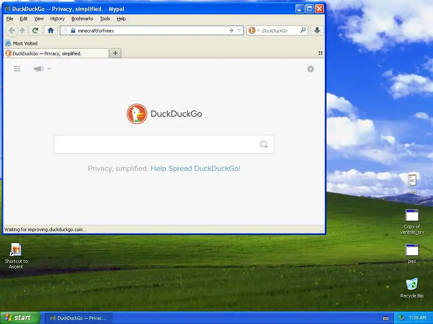The width and height of the screenshot is (433, 324).
Task: Follow the Help Spread DuckDuckGo! link
Action: pyautogui.click(x=195, y=168)
